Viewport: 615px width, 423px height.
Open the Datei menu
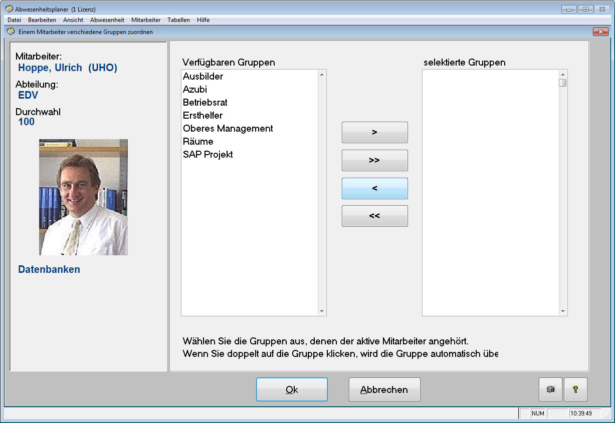(14, 20)
